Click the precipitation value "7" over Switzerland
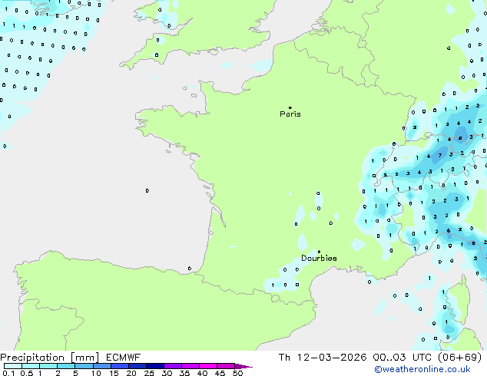The height and width of the screenshot is (376, 487). point(440,155)
